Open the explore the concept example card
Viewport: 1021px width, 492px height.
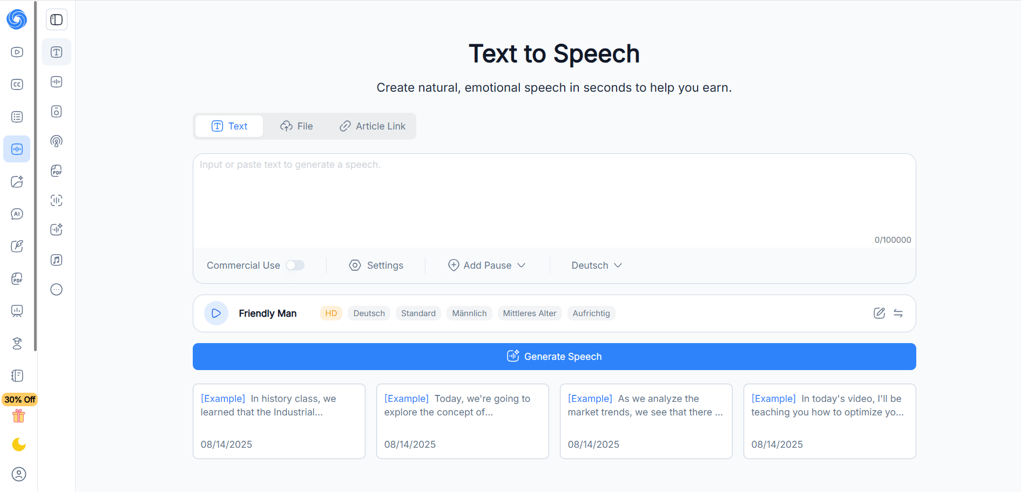pyautogui.click(x=463, y=421)
